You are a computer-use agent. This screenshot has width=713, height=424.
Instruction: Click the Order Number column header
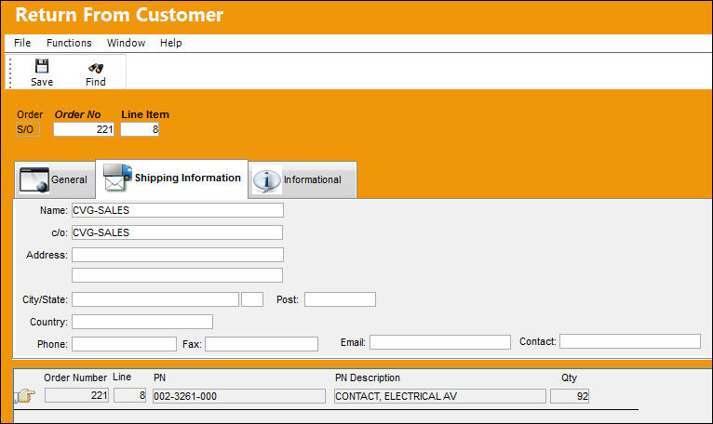(x=75, y=378)
